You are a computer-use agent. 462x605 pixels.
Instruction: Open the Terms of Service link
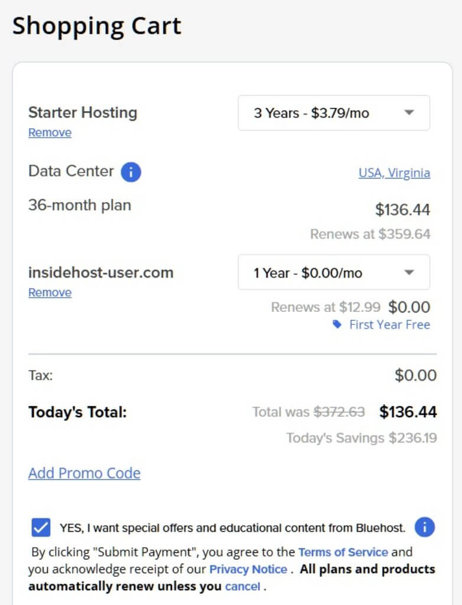tap(343, 552)
